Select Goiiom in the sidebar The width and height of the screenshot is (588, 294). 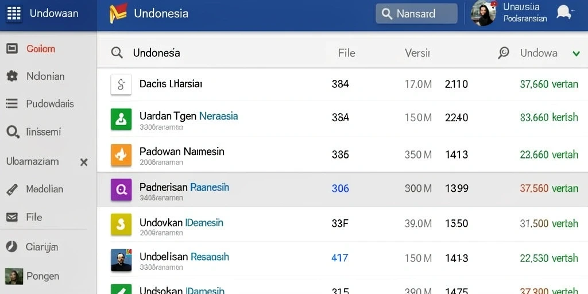click(41, 49)
